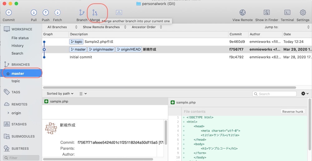Open Settings gear in toolbar
The width and height of the screenshot is (312, 161).
[x=303, y=12]
